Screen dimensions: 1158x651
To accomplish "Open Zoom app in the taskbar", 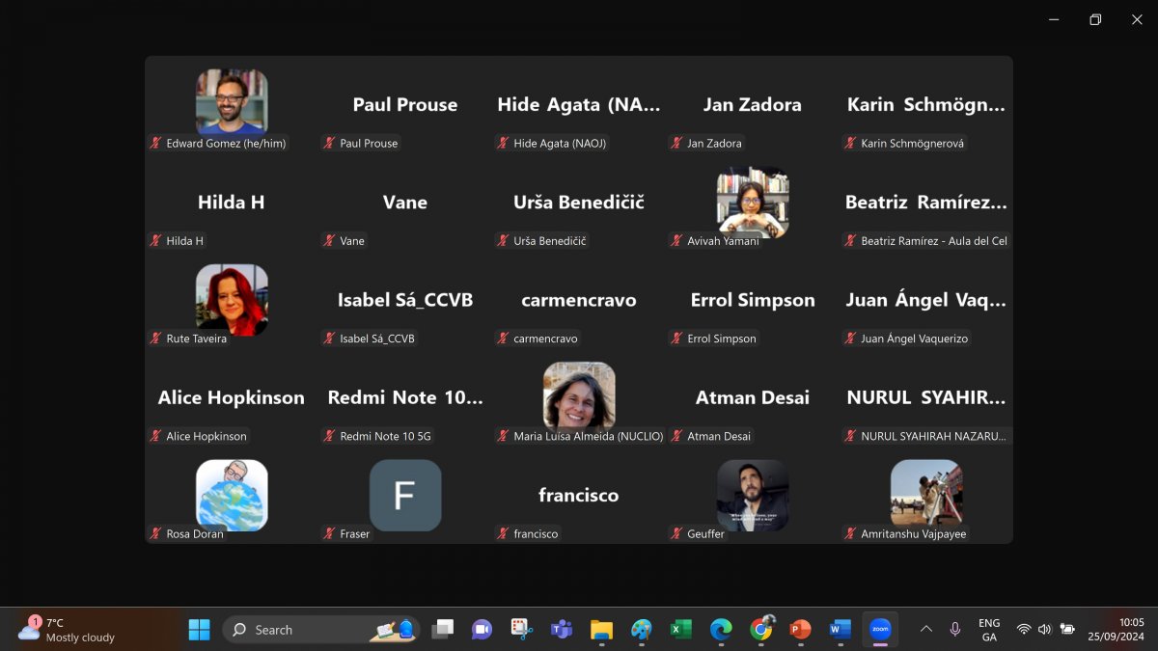I will (880, 630).
